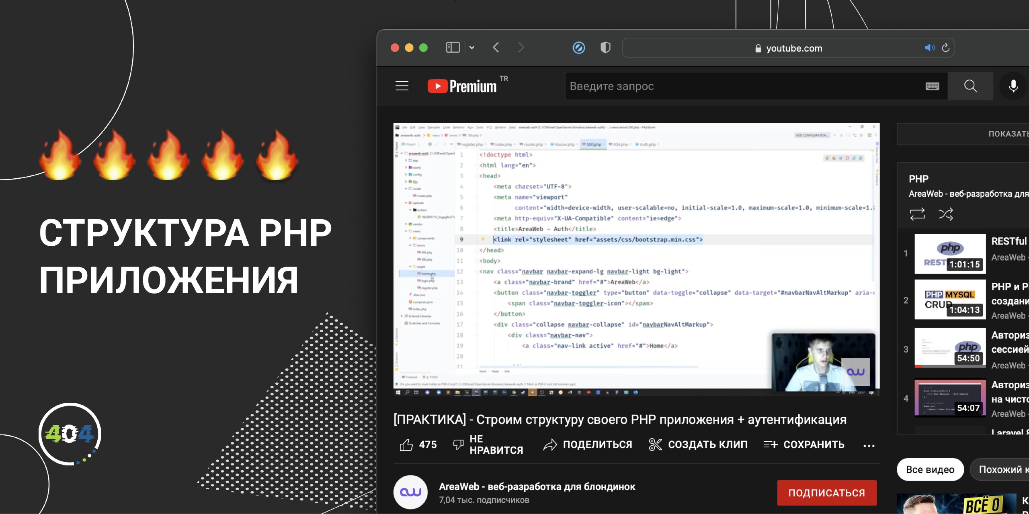Reload the page with the refresh icon

(x=945, y=47)
